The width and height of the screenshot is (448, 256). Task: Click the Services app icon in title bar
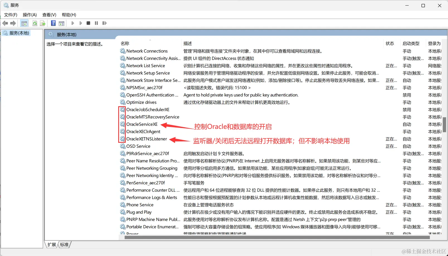[6, 5]
